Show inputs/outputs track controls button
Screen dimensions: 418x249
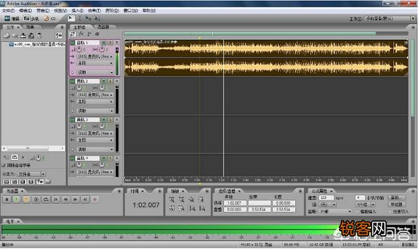pyautogui.click(x=72, y=34)
